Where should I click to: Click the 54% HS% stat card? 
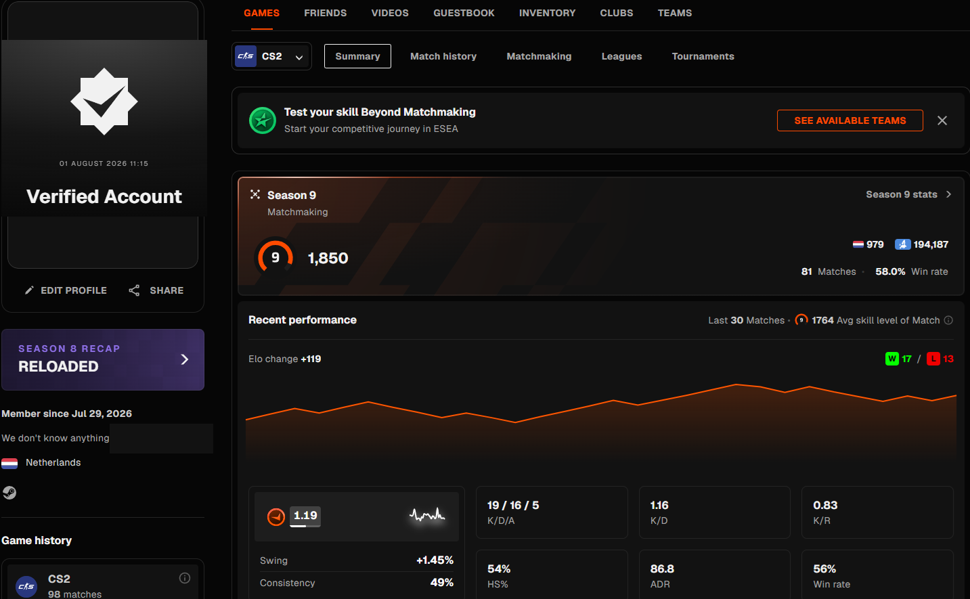552,575
